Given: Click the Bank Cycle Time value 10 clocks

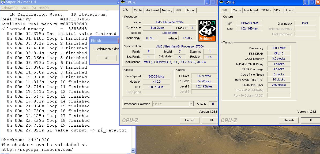Looking at the screenshot, I should pos(279,79).
